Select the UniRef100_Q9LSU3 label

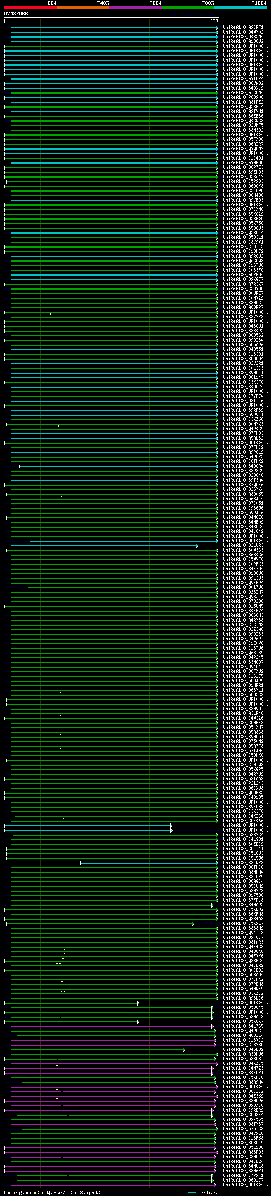243,578
